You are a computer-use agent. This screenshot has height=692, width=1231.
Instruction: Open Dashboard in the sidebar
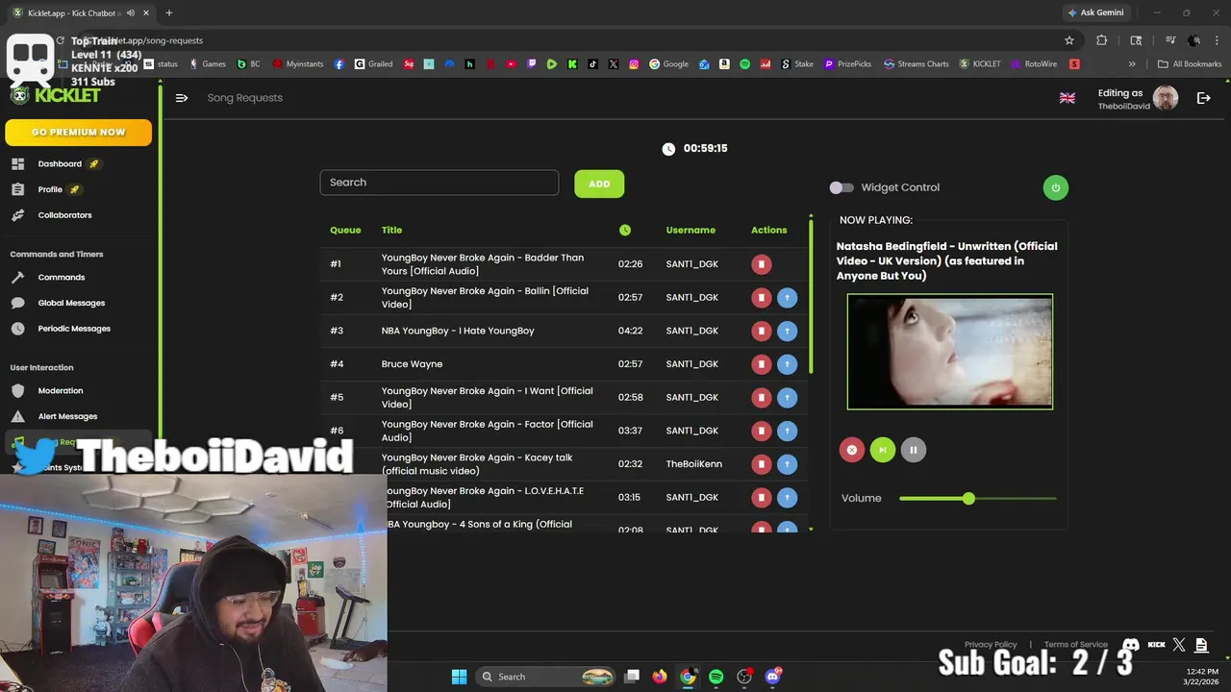click(x=60, y=164)
